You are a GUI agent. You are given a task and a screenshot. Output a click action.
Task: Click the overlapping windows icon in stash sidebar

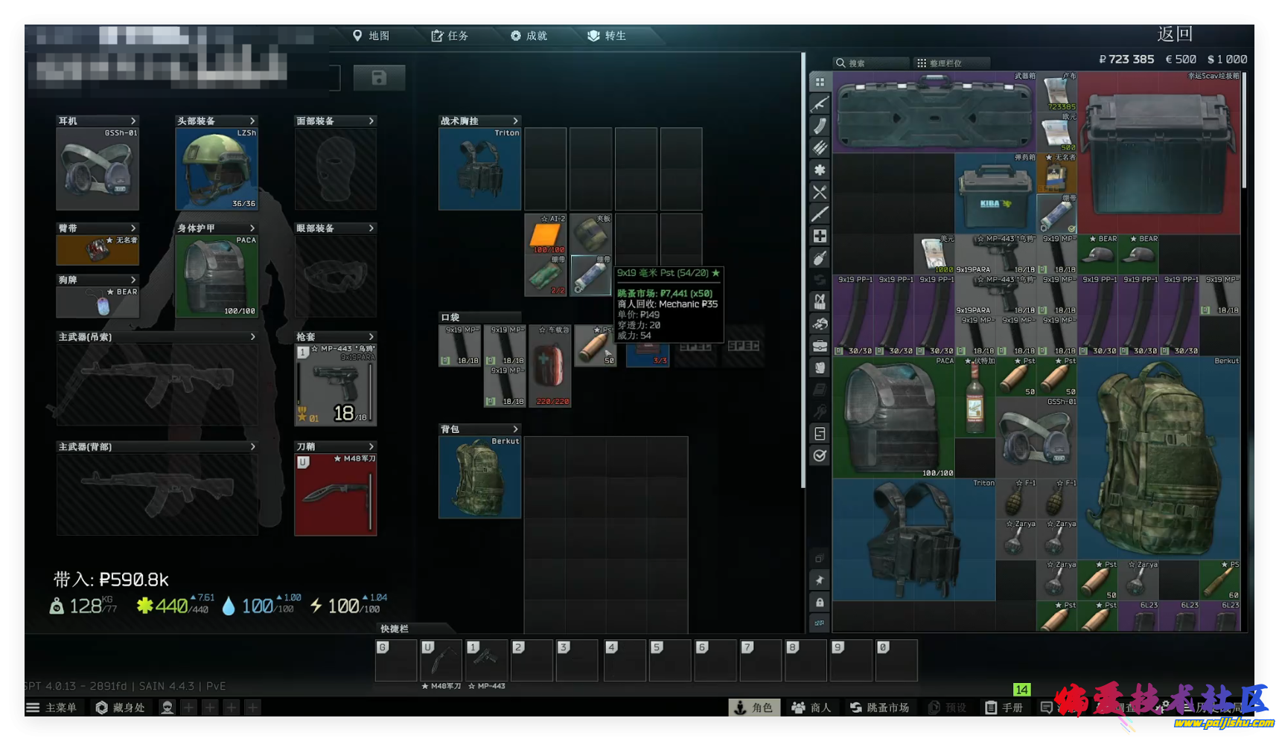click(820, 558)
